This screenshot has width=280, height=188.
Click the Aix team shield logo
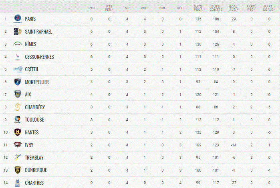point(18,94)
